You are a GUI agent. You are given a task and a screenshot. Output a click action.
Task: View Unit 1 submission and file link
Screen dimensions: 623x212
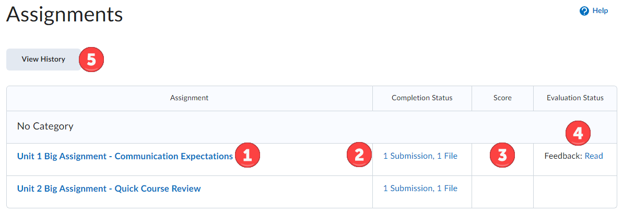coord(420,156)
